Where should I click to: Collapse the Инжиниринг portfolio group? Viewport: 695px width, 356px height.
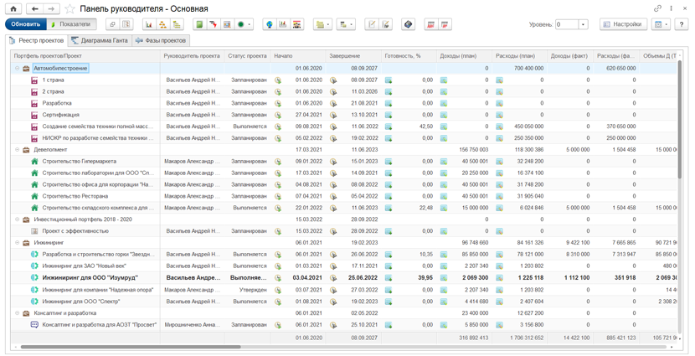[x=18, y=243]
